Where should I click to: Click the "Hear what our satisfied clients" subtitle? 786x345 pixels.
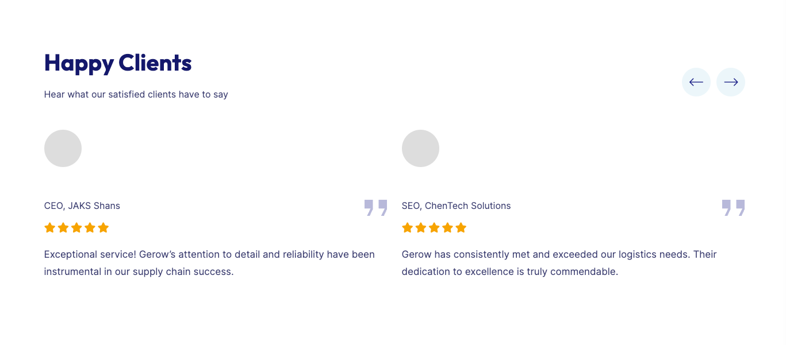[136, 94]
